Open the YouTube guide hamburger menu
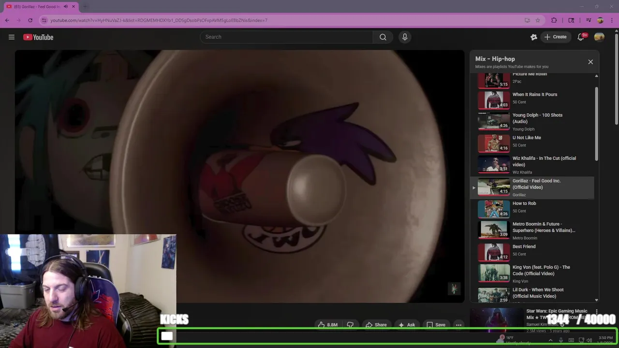 (12, 37)
